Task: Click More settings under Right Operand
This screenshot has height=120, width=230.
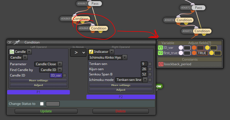Action: [121, 85]
